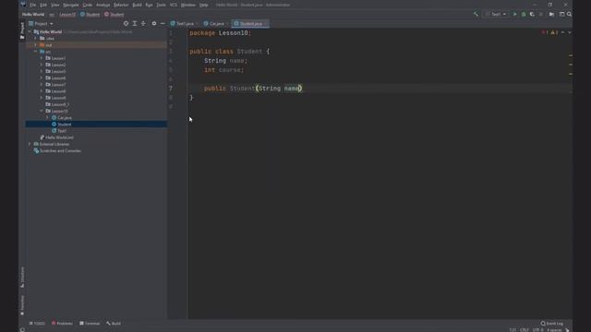Open the TODO tool window

(x=37, y=324)
